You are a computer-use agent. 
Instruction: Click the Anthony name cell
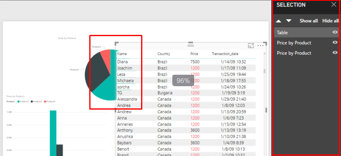tap(125, 130)
